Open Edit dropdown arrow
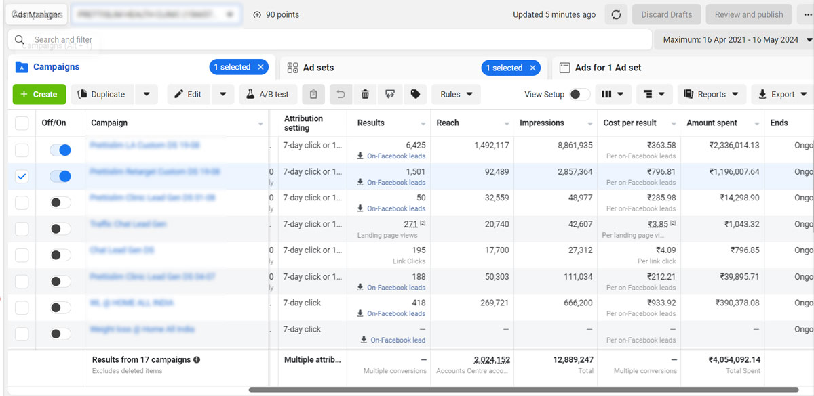 (222, 95)
